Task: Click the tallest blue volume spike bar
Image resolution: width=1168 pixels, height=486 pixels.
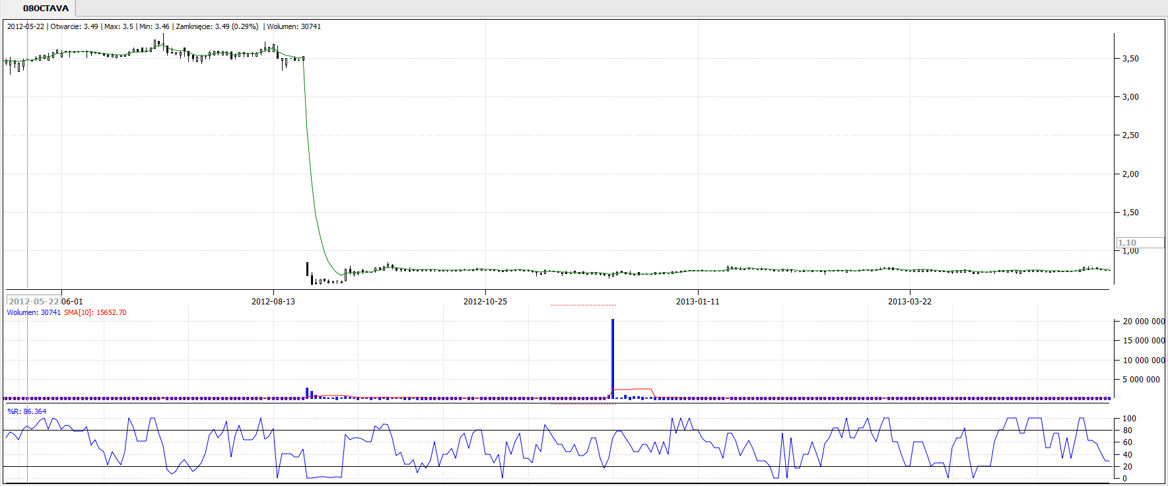Action: click(x=613, y=359)
